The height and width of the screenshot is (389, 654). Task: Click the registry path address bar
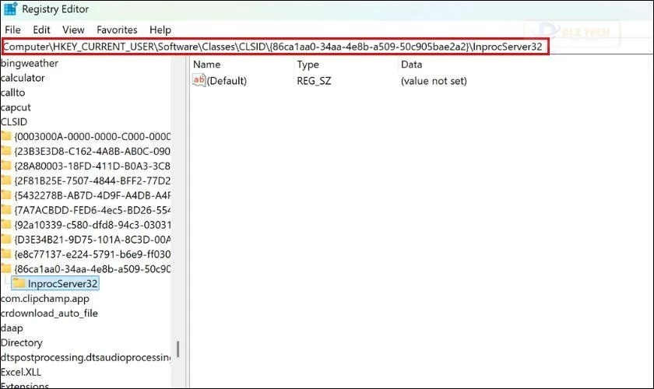click(x=274, y=47)
